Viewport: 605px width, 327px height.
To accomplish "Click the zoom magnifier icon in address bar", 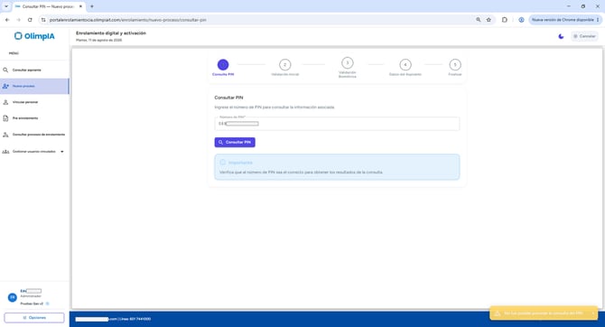I will point(479,20).
